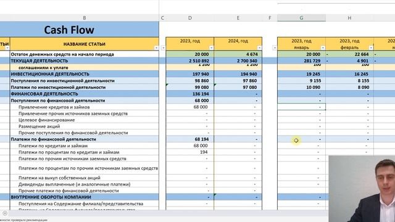395x222 pixels.
Task: Select 'Платежи на выкуп собственных акций' cell
Action: pyautogui.click(x=85, y=178)
